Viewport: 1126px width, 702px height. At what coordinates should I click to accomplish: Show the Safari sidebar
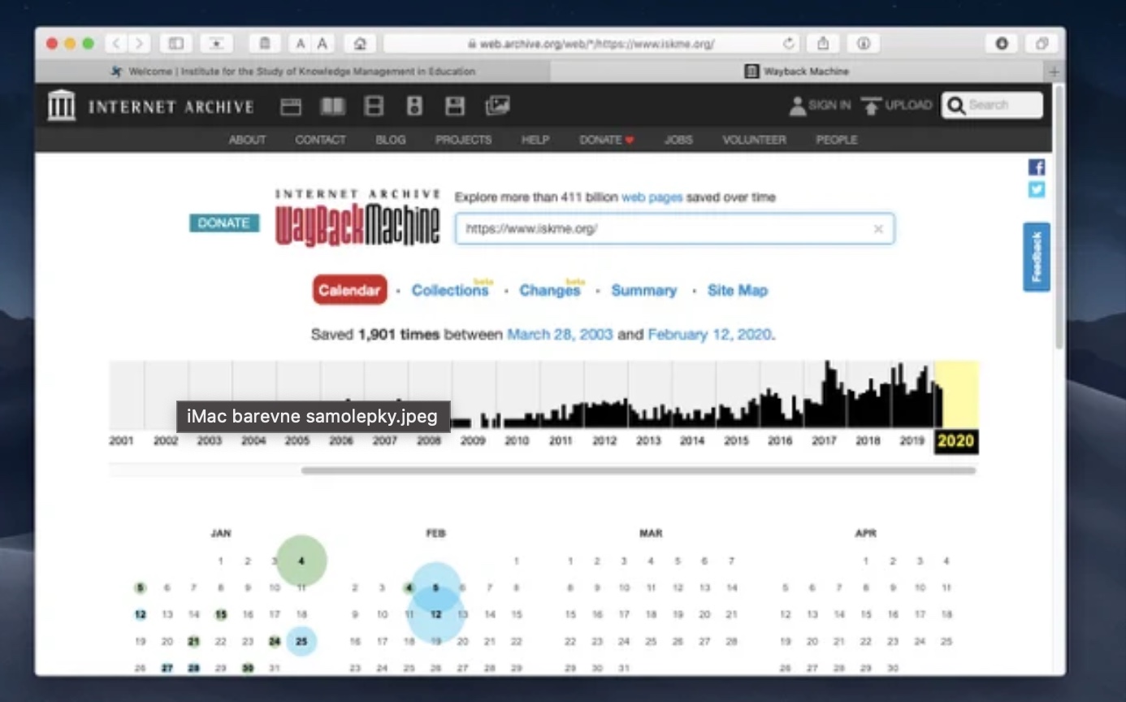click(175, 44)
